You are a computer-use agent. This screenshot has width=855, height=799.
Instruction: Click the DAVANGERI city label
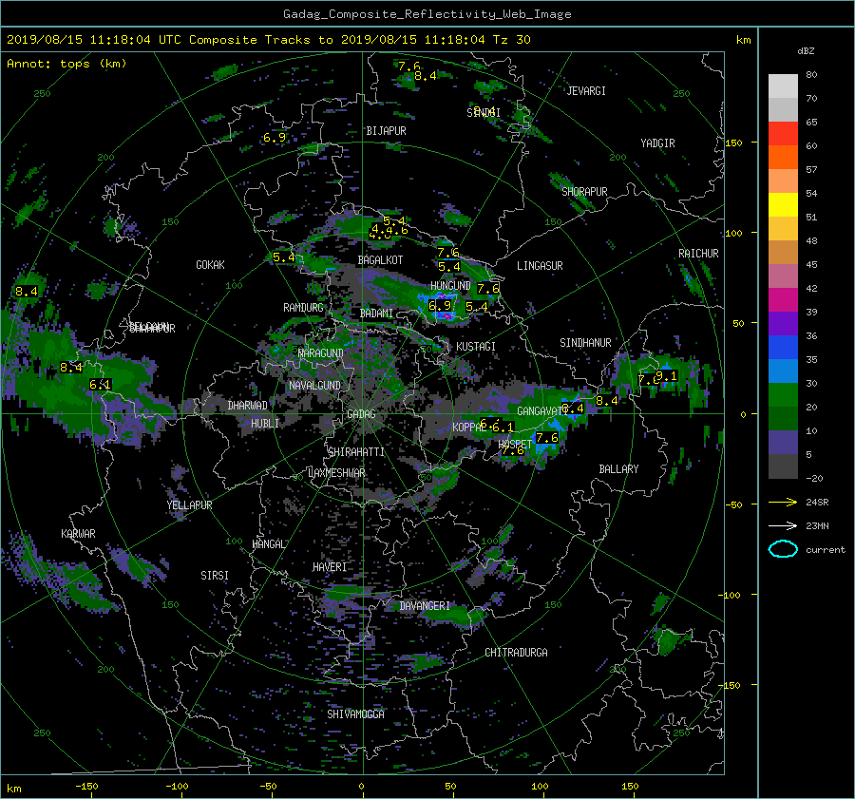tap(425, 606)
